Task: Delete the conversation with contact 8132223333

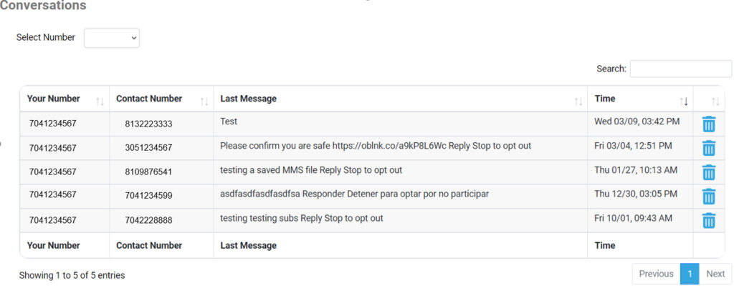Action: pyautogui.click(x=709, y=124)
